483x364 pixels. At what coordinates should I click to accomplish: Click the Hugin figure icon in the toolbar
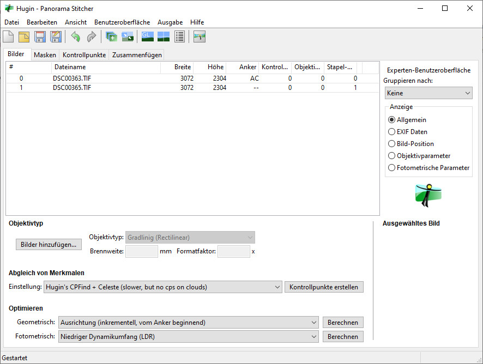coord(200,37)
